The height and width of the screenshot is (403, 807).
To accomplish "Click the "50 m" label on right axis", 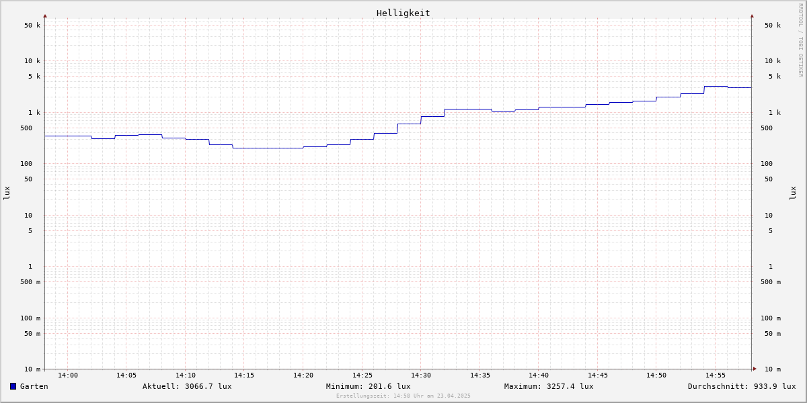I will [x=773, y=334].
